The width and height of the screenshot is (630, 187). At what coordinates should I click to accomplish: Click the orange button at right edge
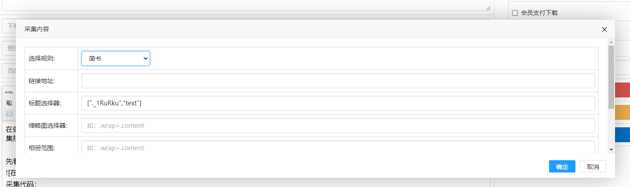(x=623, y=112)
